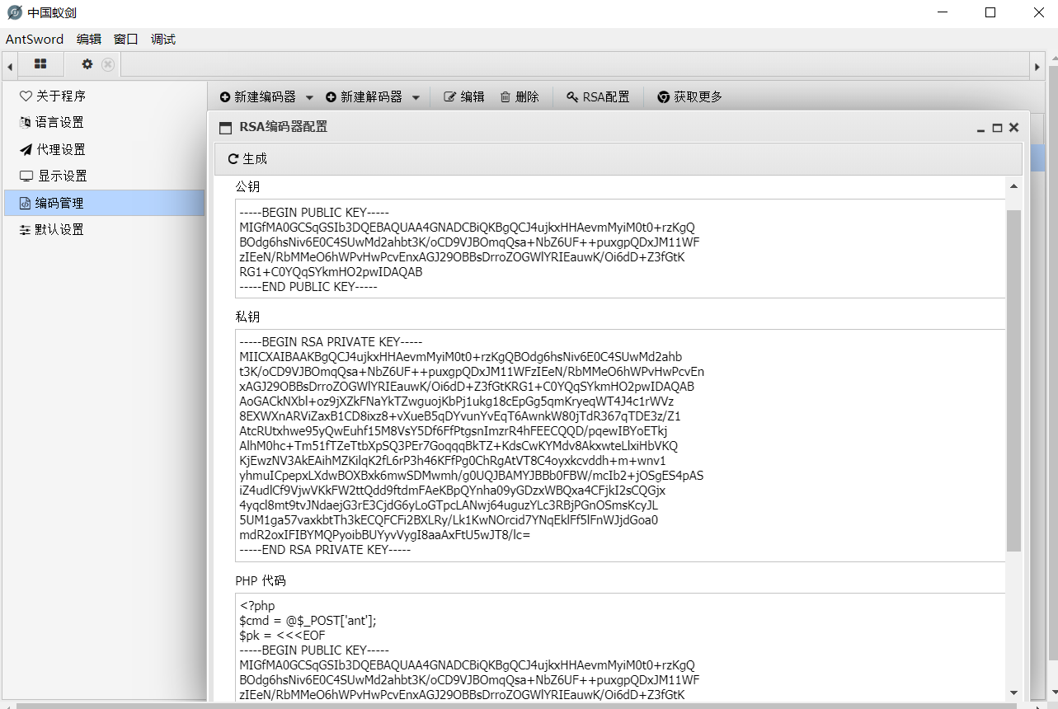The image size is (1058, 709).
Task: Click the refresh icon beside 生成
Action: coord(233,159)
